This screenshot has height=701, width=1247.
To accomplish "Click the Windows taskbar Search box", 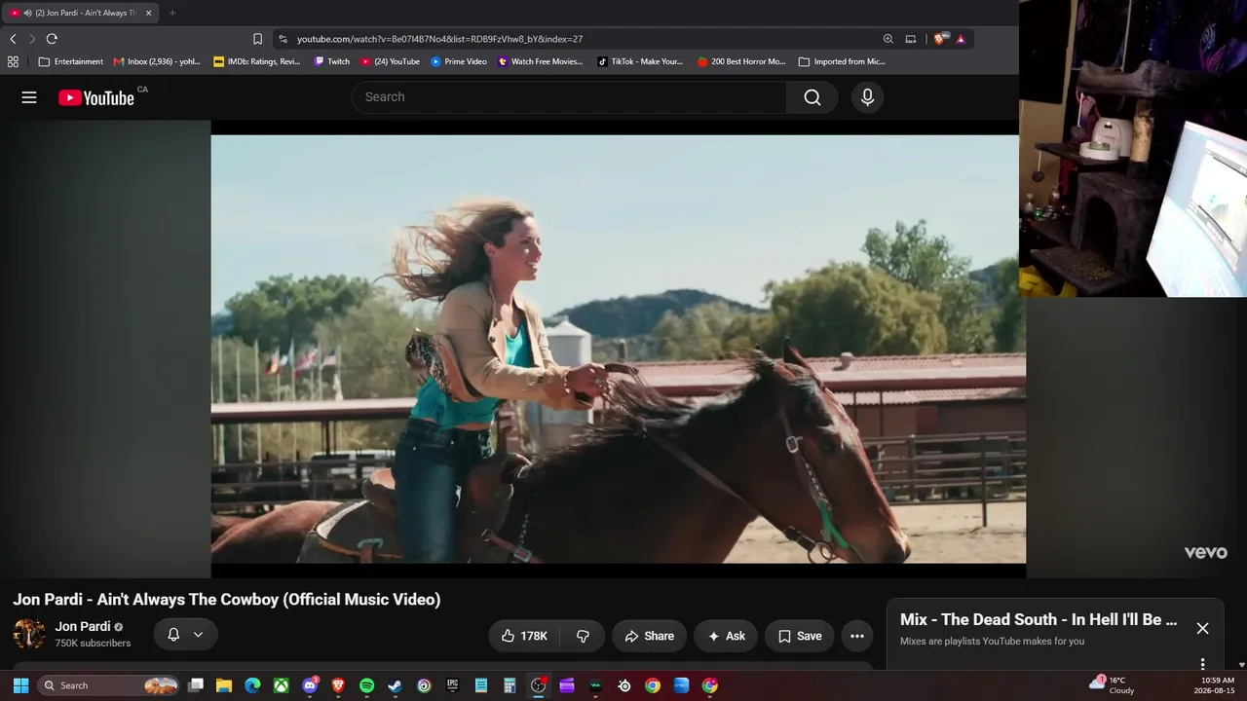I will point(109,685).
